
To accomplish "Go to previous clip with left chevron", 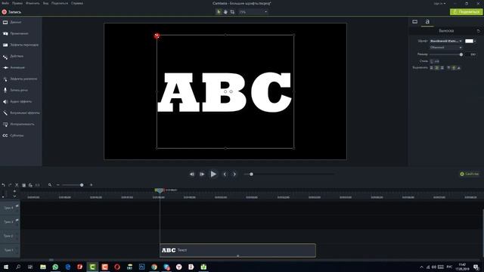I will [x=225, y=175].
